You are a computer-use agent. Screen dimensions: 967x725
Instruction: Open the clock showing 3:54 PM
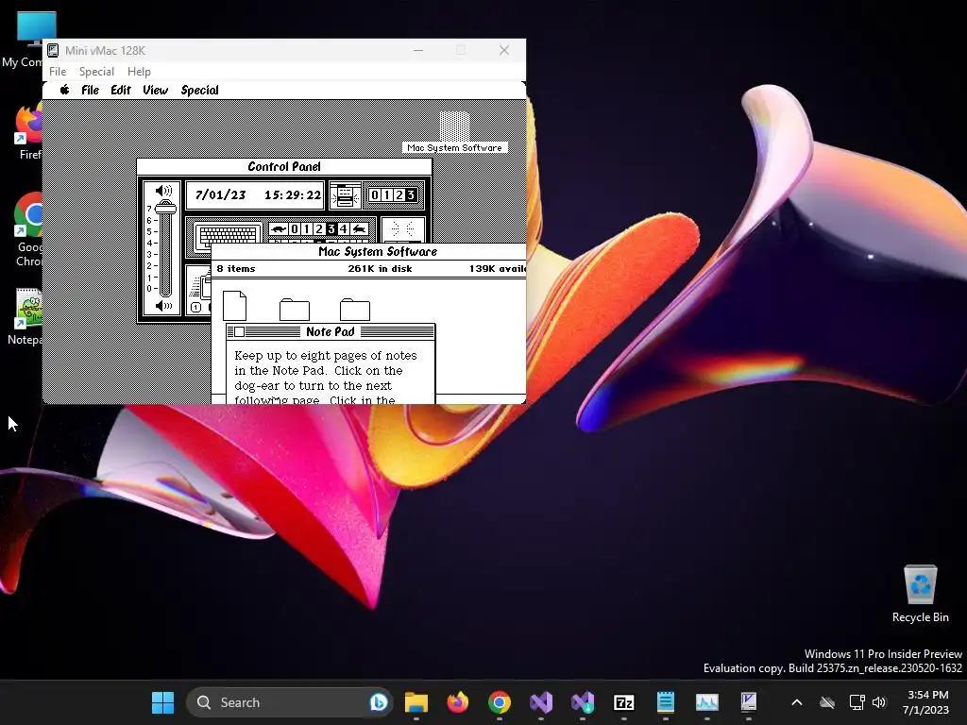point(926,702)
